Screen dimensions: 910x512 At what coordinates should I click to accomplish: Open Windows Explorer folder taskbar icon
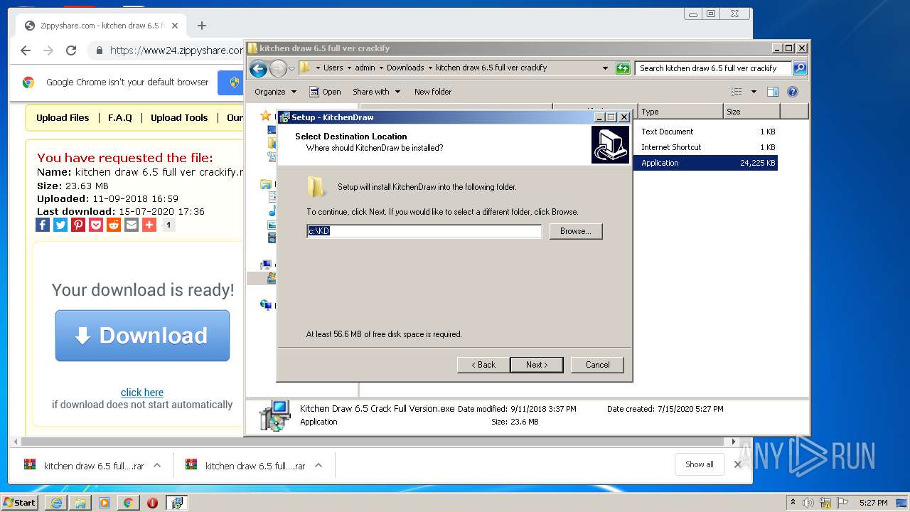point(80,503)
